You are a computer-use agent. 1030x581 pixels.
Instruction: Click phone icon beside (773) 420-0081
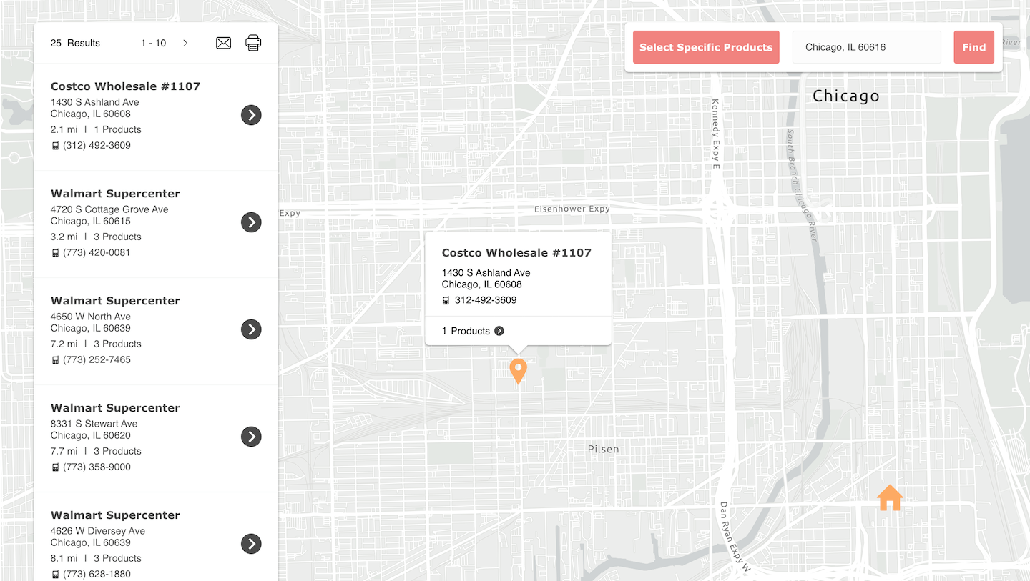(x=55, y=253)
